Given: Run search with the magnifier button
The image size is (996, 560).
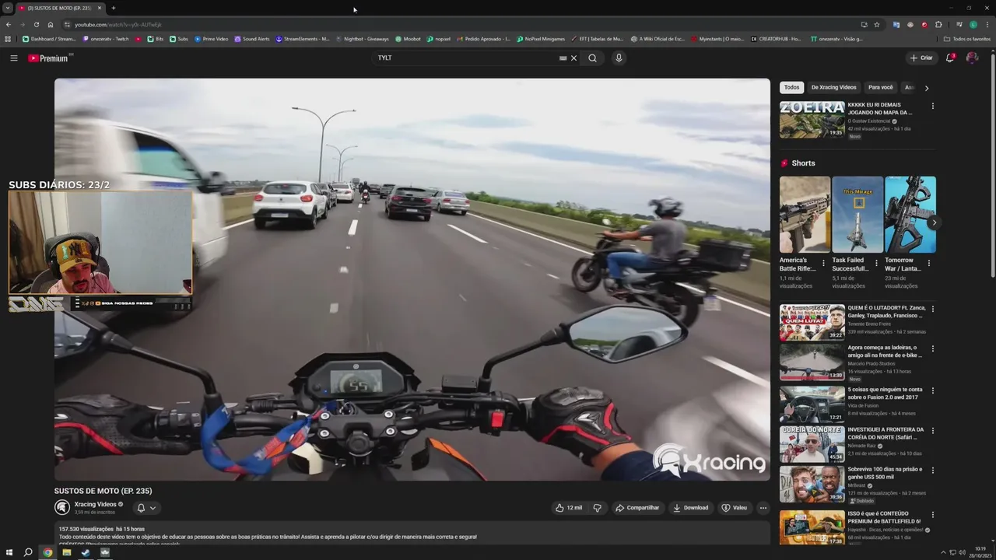Looking at the screenshot, I should pos(592,58).
